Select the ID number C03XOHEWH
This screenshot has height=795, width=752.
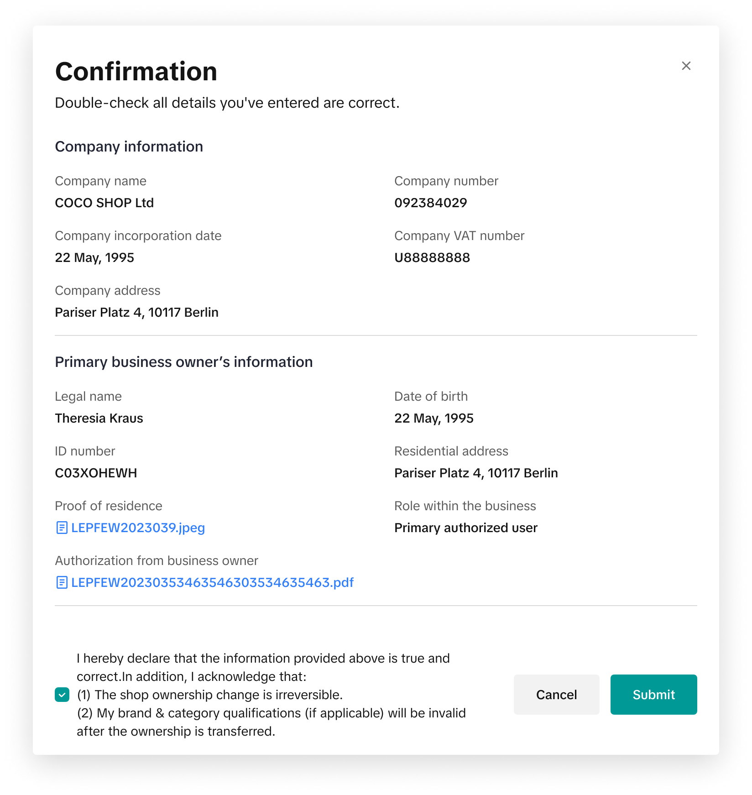(x=96, y=473)
